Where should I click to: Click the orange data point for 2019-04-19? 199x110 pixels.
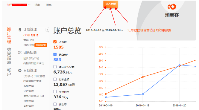[x=143, y=77]
